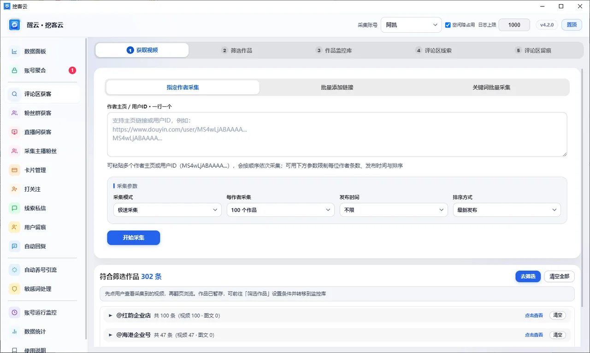Screen dimensions: 590x353
Task: Click the 清空全部 button
Action: click(560, 277)
